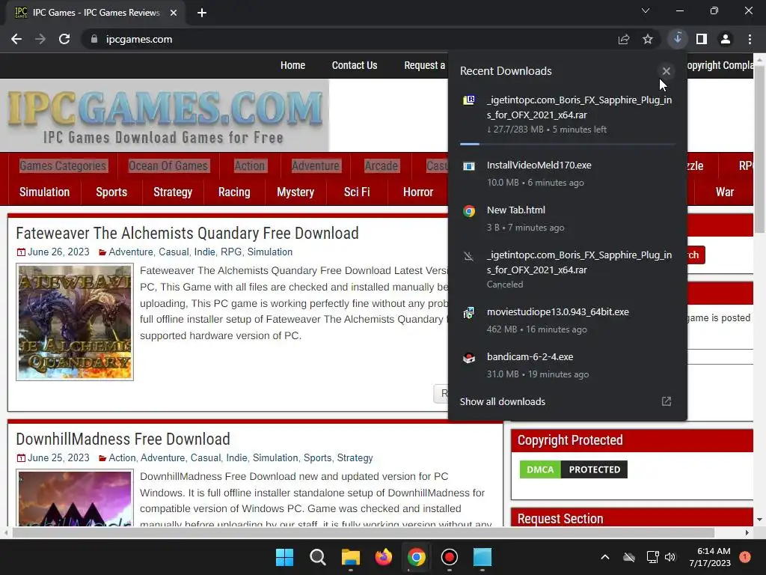Click the downloading Boris FX rar file icon
766x575 pixels.
469,100
